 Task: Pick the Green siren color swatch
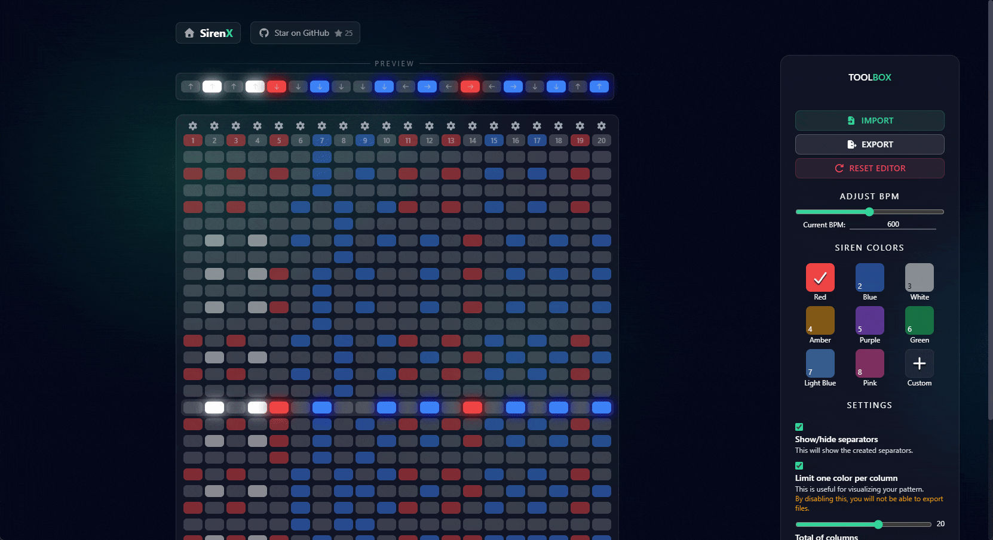[x=919, y=320]
